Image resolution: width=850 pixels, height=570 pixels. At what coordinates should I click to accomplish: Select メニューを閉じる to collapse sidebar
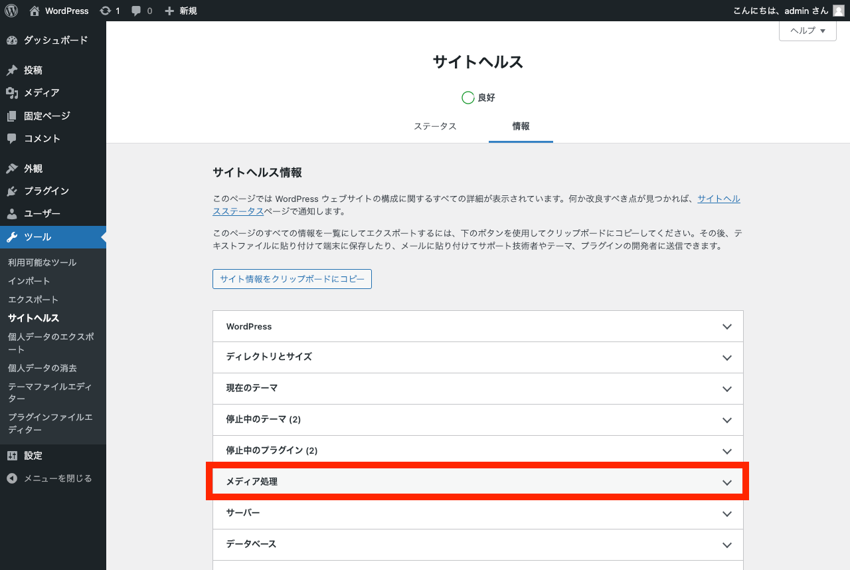coord(53,478)
